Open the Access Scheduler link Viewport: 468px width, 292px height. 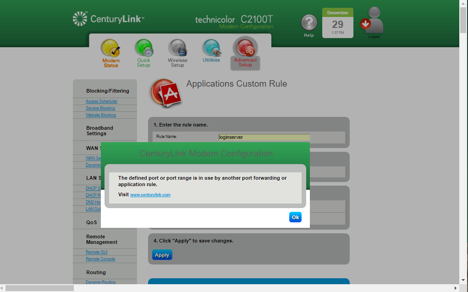101,101
